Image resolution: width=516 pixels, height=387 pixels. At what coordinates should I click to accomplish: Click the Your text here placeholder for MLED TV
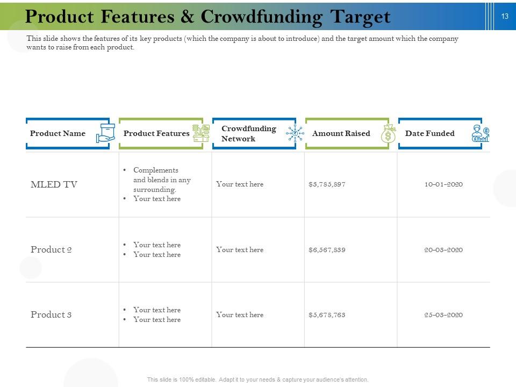pos(240,184)
